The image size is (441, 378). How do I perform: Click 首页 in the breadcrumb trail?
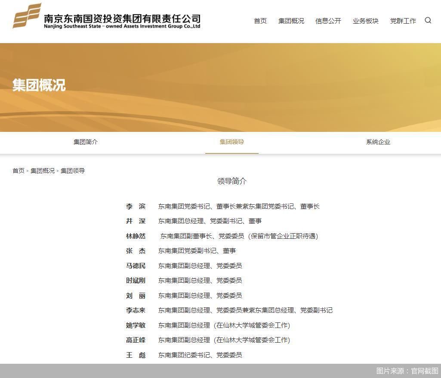[x=18, y=171]
